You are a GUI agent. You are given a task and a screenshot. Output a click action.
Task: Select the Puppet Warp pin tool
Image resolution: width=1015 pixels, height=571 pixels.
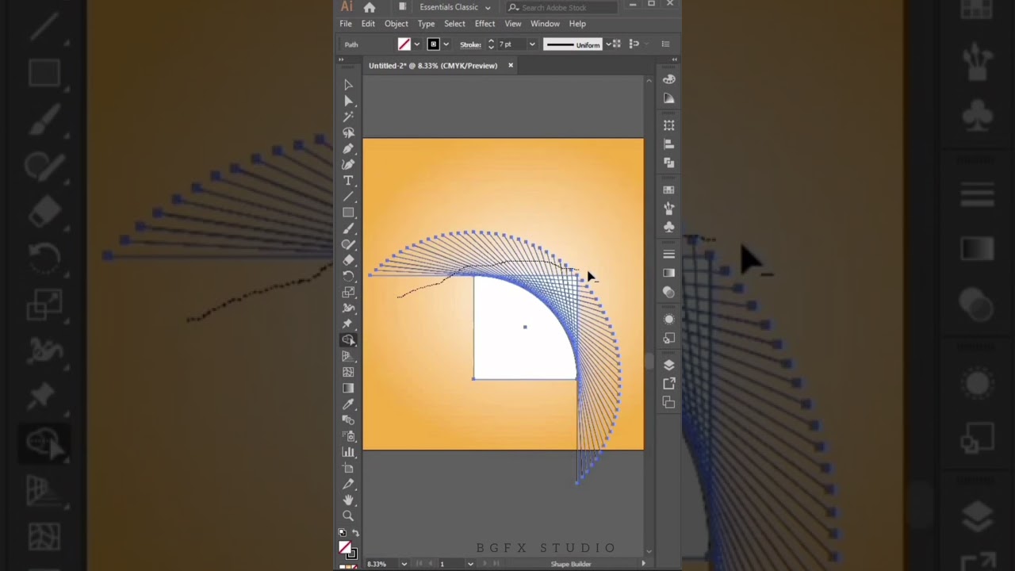point(348,324)
